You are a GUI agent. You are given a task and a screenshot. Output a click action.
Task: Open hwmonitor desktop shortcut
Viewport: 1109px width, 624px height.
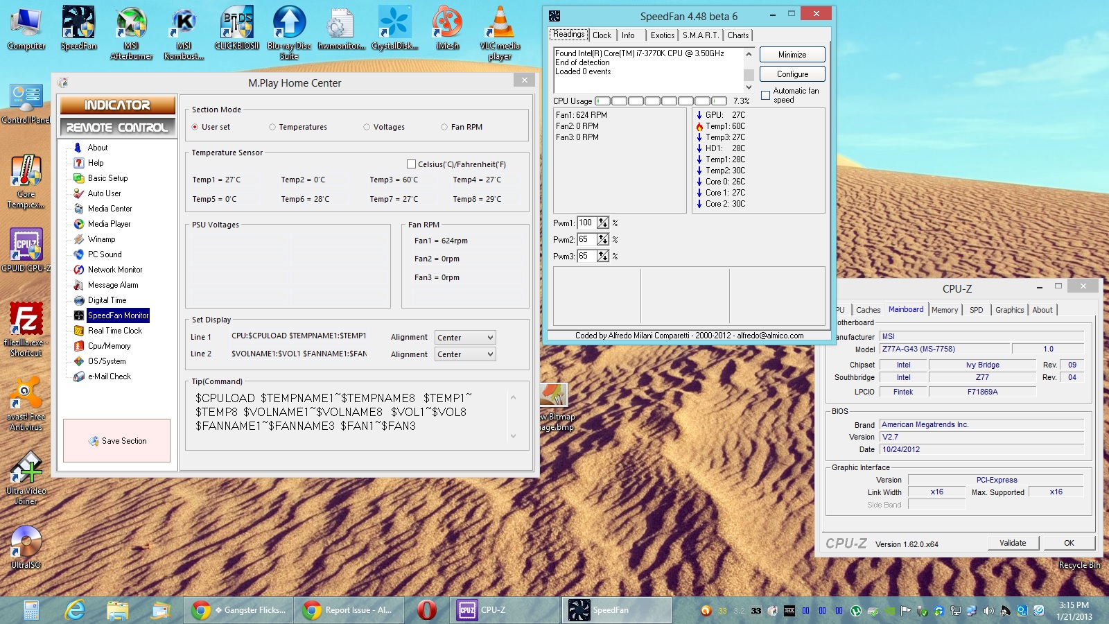click(x=342, y=28)
